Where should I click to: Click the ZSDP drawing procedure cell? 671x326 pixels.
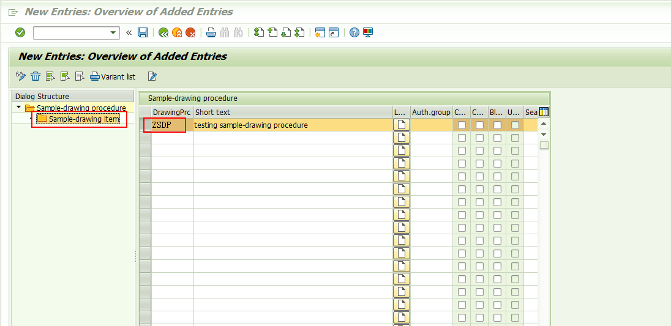(x=172, y=125)
